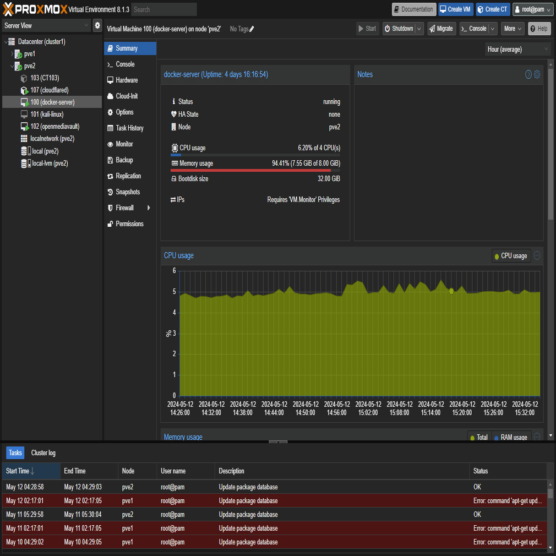Click the summary panel vertical scrollbar

coord(550,144)
